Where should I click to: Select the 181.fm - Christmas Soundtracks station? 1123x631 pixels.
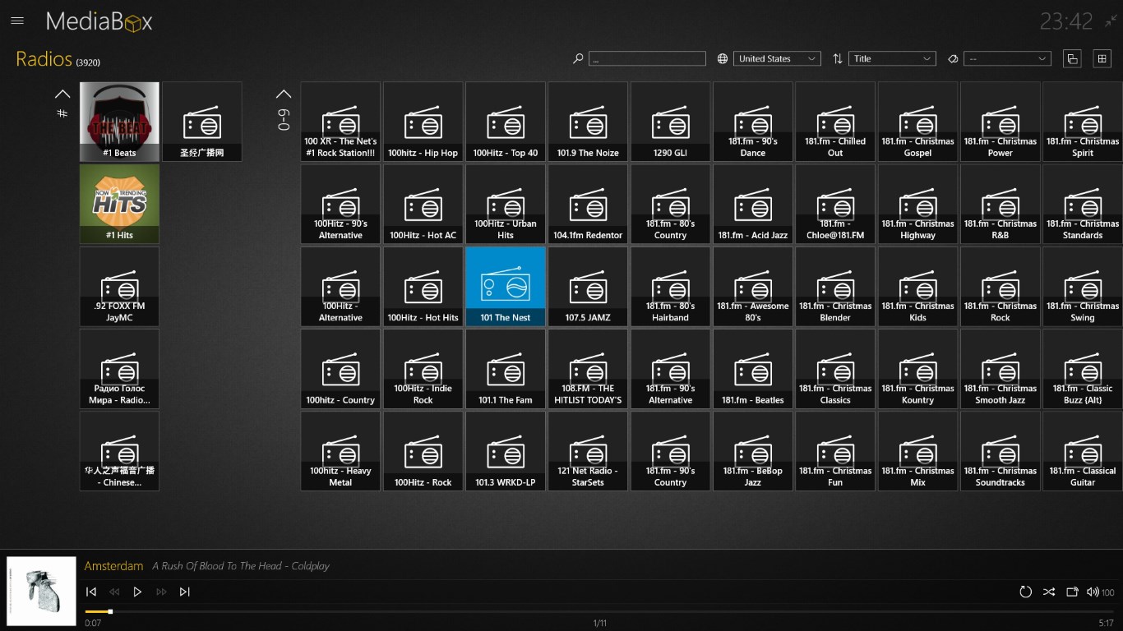[x=1000, y=451]
